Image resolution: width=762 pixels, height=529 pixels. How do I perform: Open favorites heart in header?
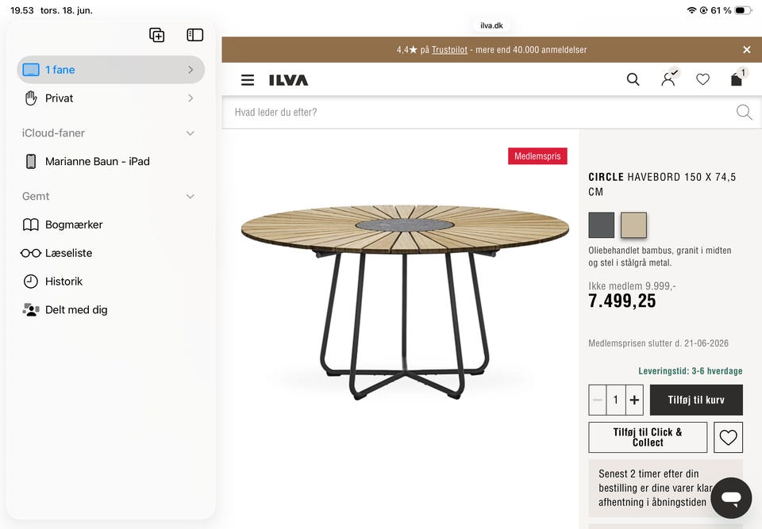point(702,79)
